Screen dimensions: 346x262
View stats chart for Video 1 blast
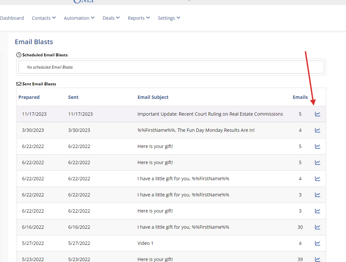[x=317, y=243]
